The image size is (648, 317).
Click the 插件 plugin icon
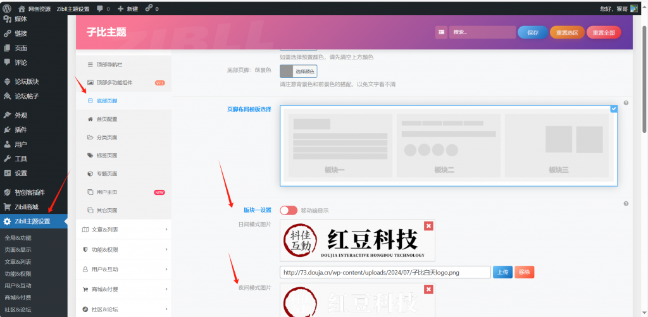coord(7,129)
